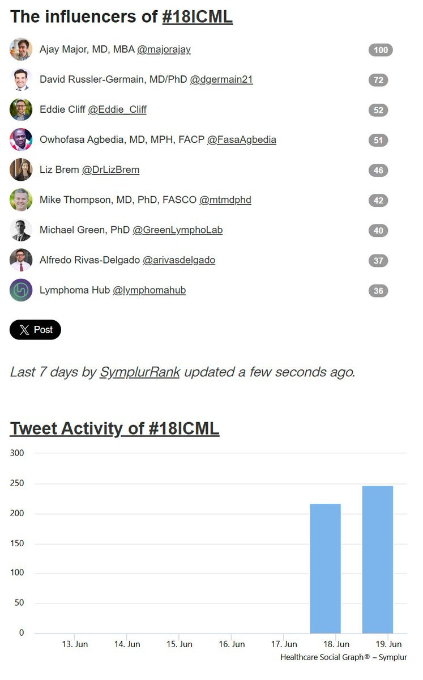423x680 pixels.
Task: Open the @majorajay handle link
Action: pyautogui.click(x=164, y=49)
